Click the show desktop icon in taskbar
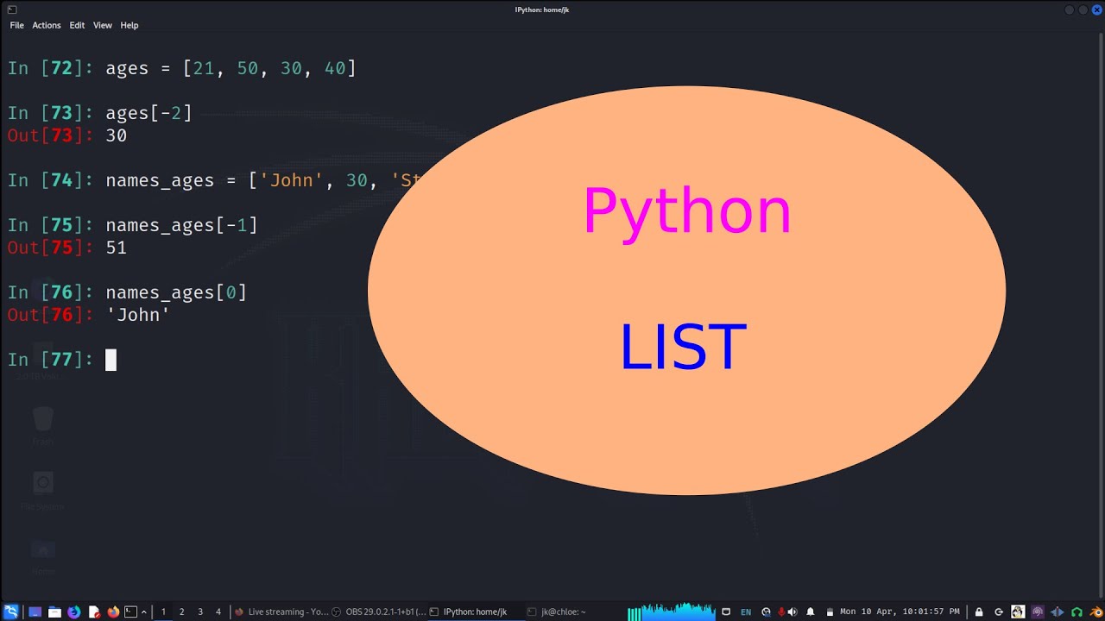1105x621 pixels. (x=35, y=612)
